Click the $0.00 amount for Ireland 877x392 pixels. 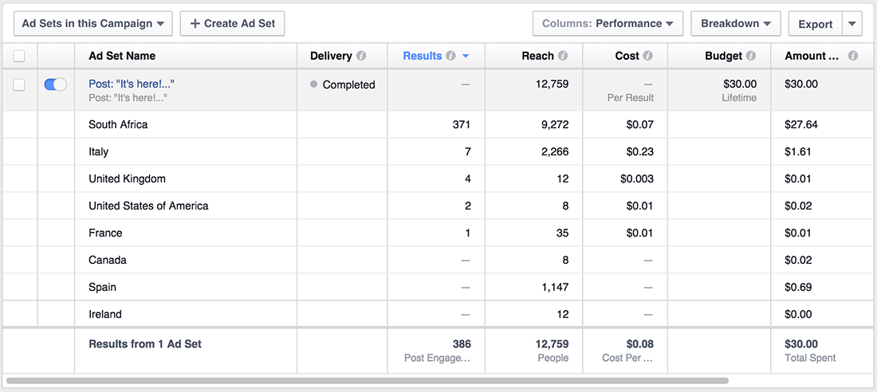(x=798, y=314)
